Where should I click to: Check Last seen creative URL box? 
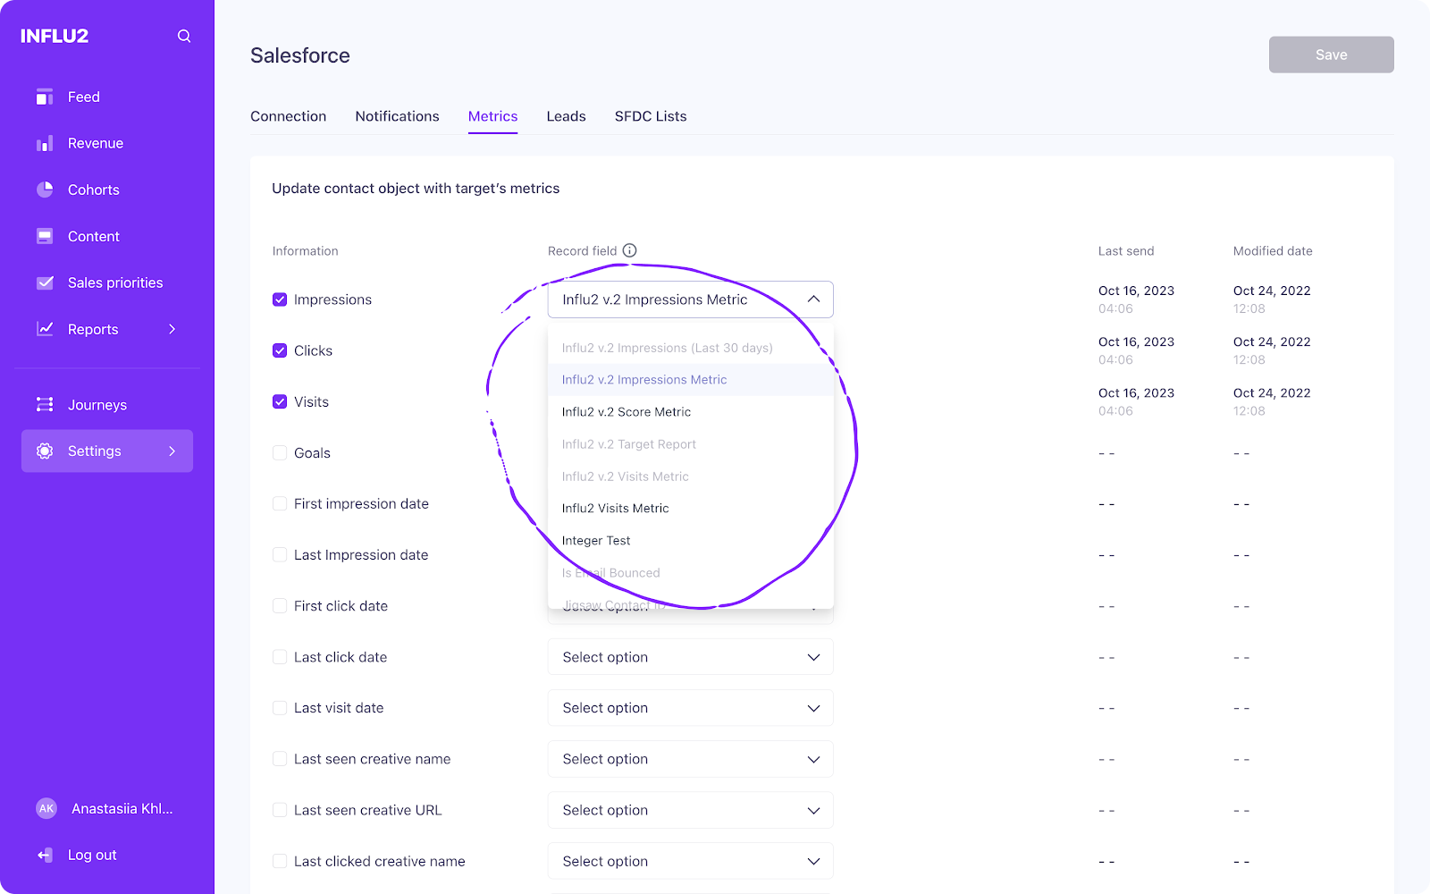click(x=280, y=809)
